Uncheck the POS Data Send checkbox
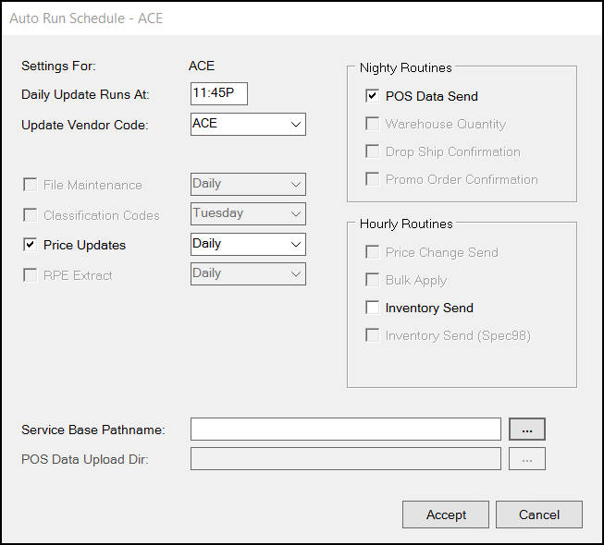The width and height of the screenshot is (604, 545). (x=372, y=96)
